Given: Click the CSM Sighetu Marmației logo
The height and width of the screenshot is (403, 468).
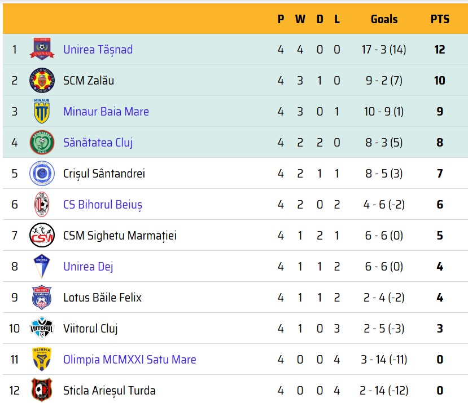Looking at the screenshot, I should tap(42, 235).
